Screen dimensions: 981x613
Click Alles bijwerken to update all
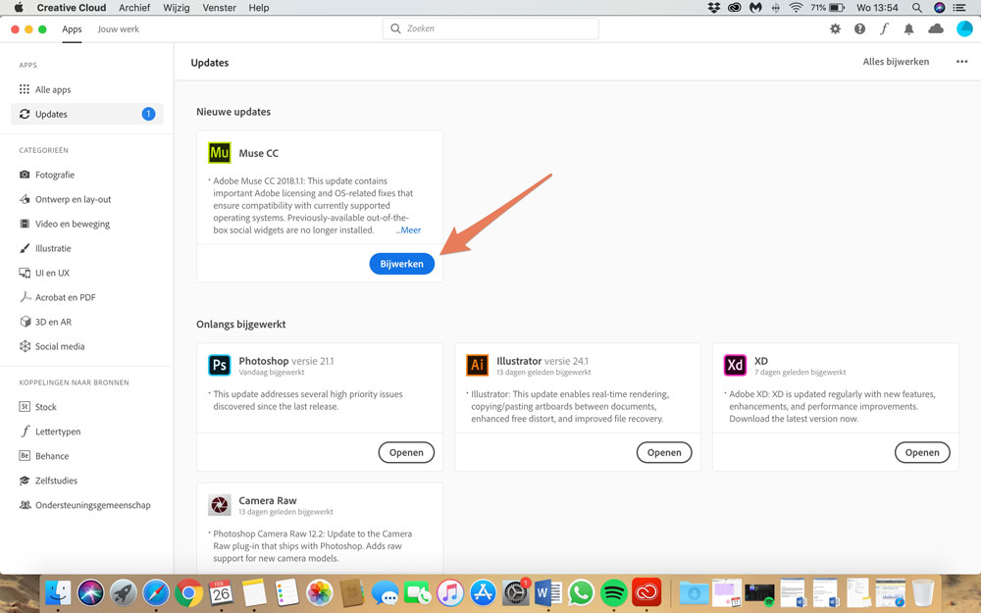[896, 61]
